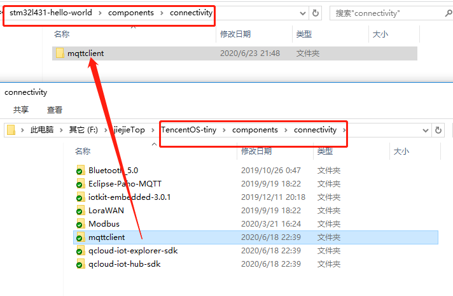Sort by 修改日期 column in upper window
The width and height of the screenshot is (453, 296).
tap(235, 34)
